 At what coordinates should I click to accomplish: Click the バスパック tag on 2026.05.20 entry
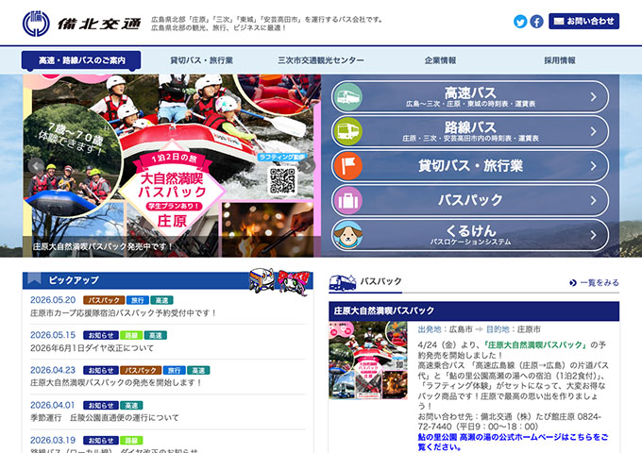click(x=104, y=300)
